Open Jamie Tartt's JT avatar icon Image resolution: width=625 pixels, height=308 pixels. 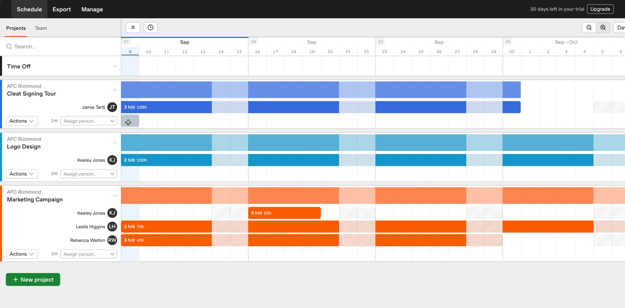click(x=112, y=107)
